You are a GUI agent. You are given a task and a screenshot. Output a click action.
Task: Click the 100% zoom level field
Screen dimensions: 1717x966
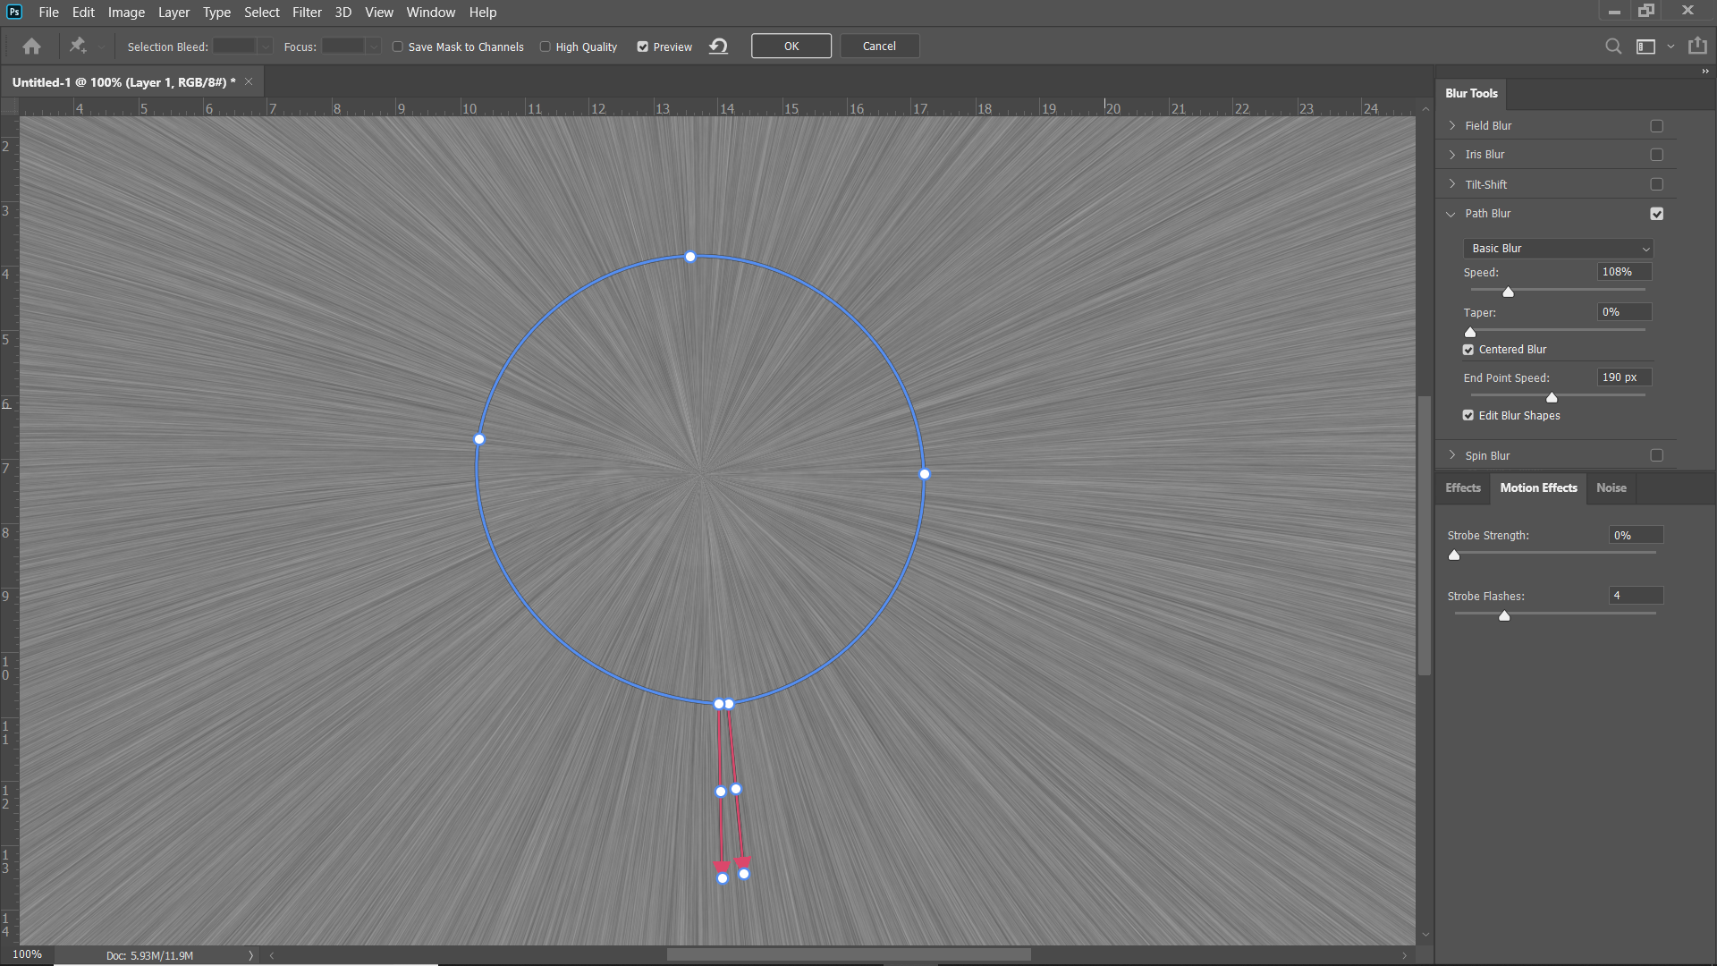click(27, 954)
